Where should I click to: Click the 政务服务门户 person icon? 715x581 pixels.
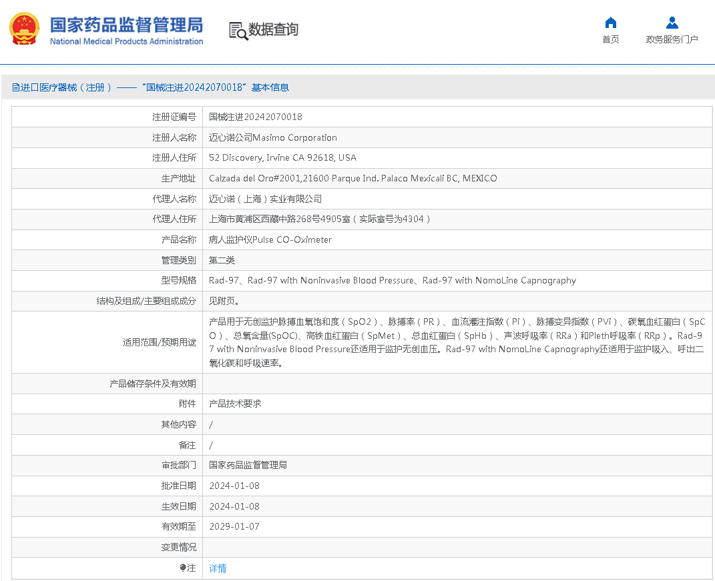coord(671,21)
